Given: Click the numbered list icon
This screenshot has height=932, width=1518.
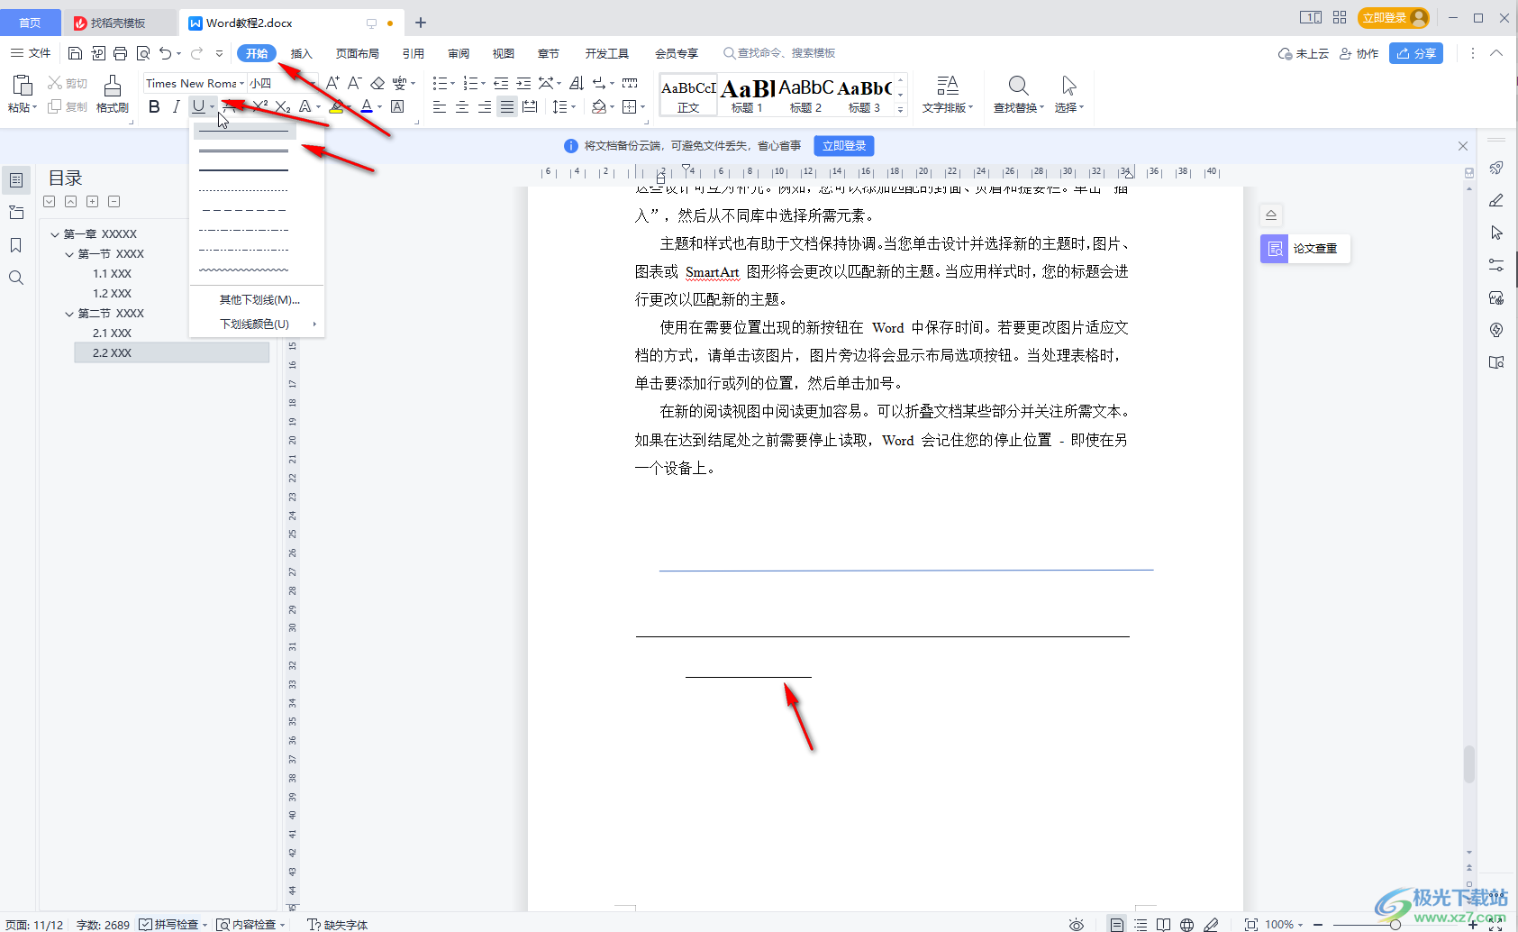Looking at the screenshot, I should pos(469,83).
